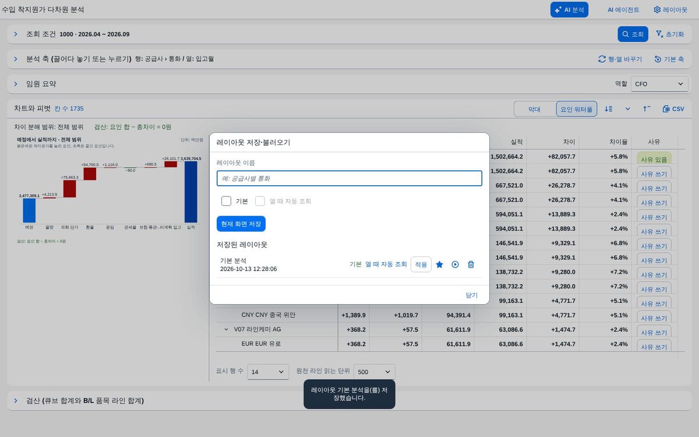Select the 요인 워터폴 chart tab

pos(577,109)
